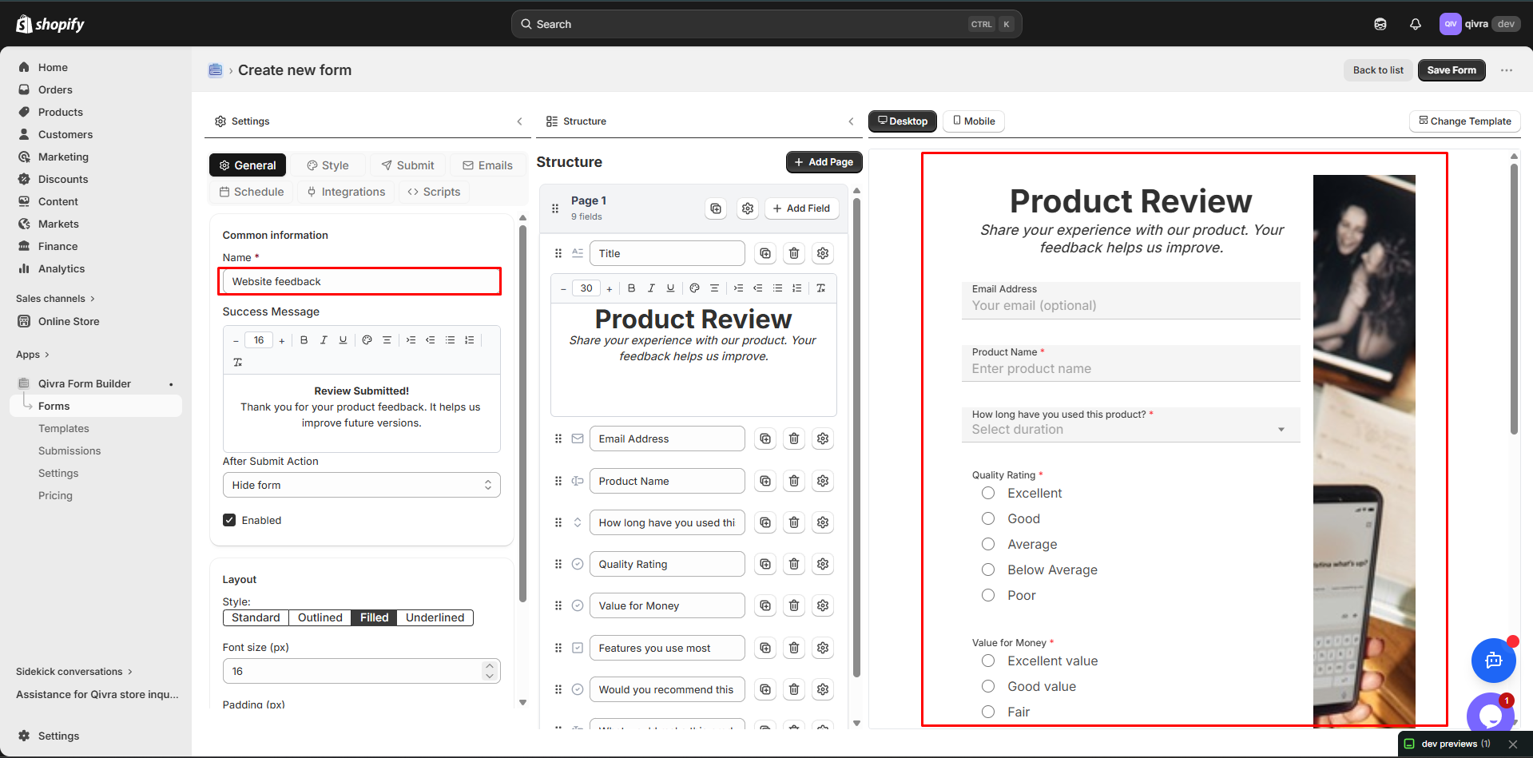Adjust Font size stepper arrows
Image resolution: width=1533 pixels, height=758 pixels.
(490, 671)
